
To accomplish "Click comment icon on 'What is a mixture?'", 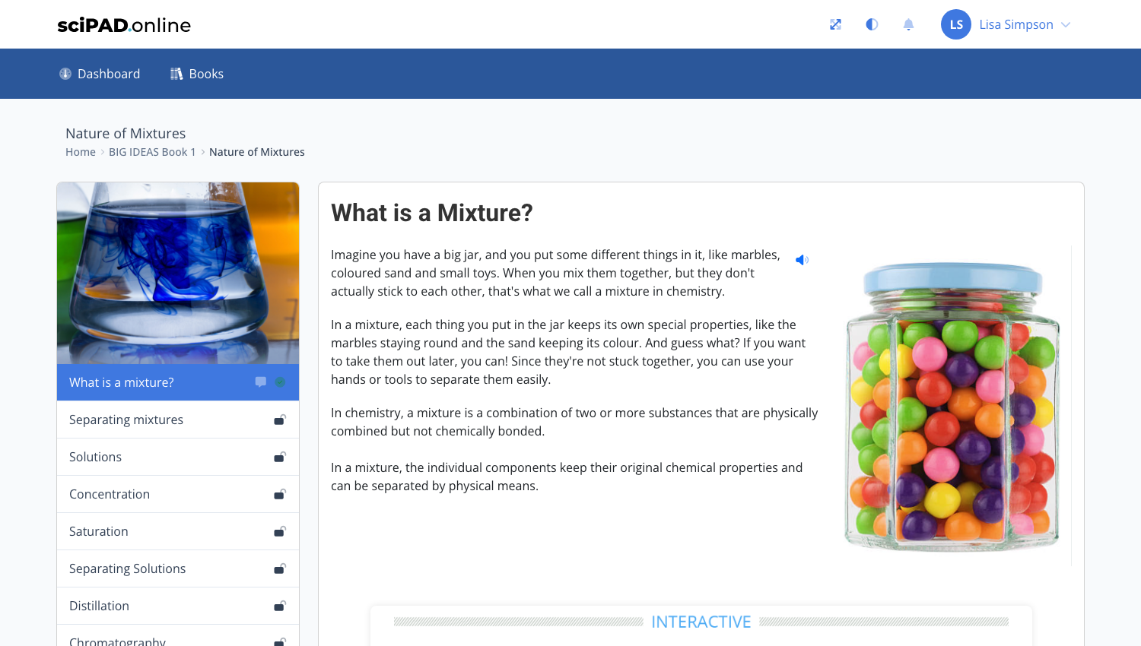I will (x=261, y=382).
